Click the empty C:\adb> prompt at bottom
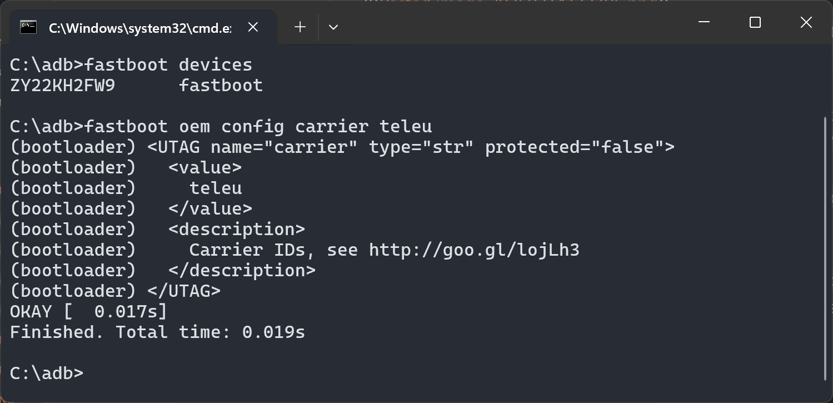833x403 pixels. pyautogui.click(x=47, y=373)
